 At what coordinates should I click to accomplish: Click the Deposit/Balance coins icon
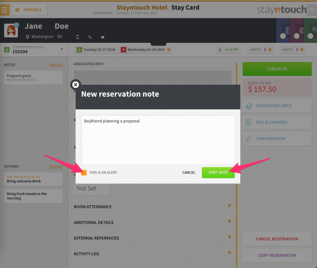pyautogui.click(x=248, y=106)
